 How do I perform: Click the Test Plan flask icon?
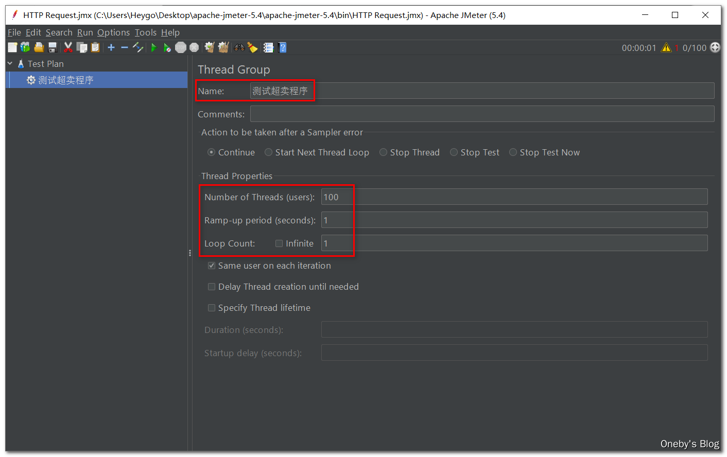tap(21, 64)
